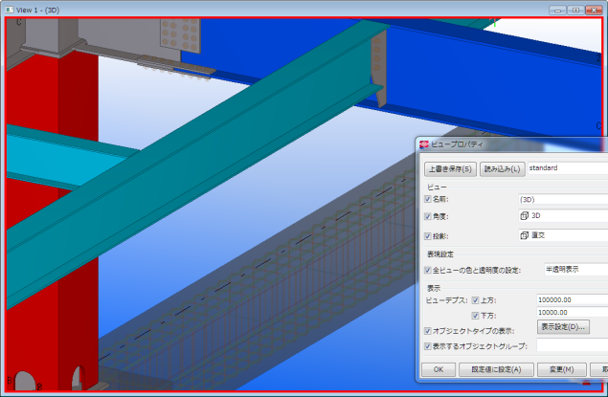Disable the オブジェクトタイプの表示 checkbox
The image size is (608, 397).
pyautogui.click(x=428, y=330)
